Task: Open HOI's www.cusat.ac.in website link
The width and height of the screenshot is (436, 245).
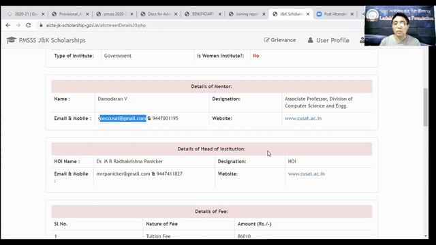Action: (x=306, y=174)
